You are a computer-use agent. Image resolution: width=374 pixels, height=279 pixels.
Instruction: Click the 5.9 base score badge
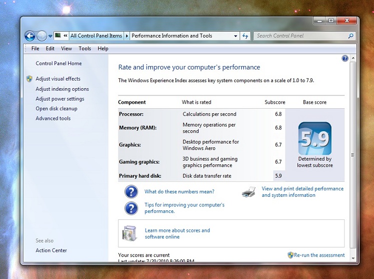coord(314,139)
